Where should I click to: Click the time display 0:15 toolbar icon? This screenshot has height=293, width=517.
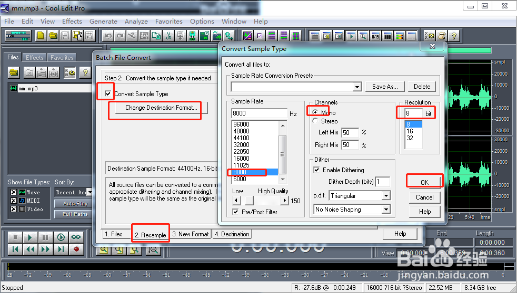(x=375, y=36)
